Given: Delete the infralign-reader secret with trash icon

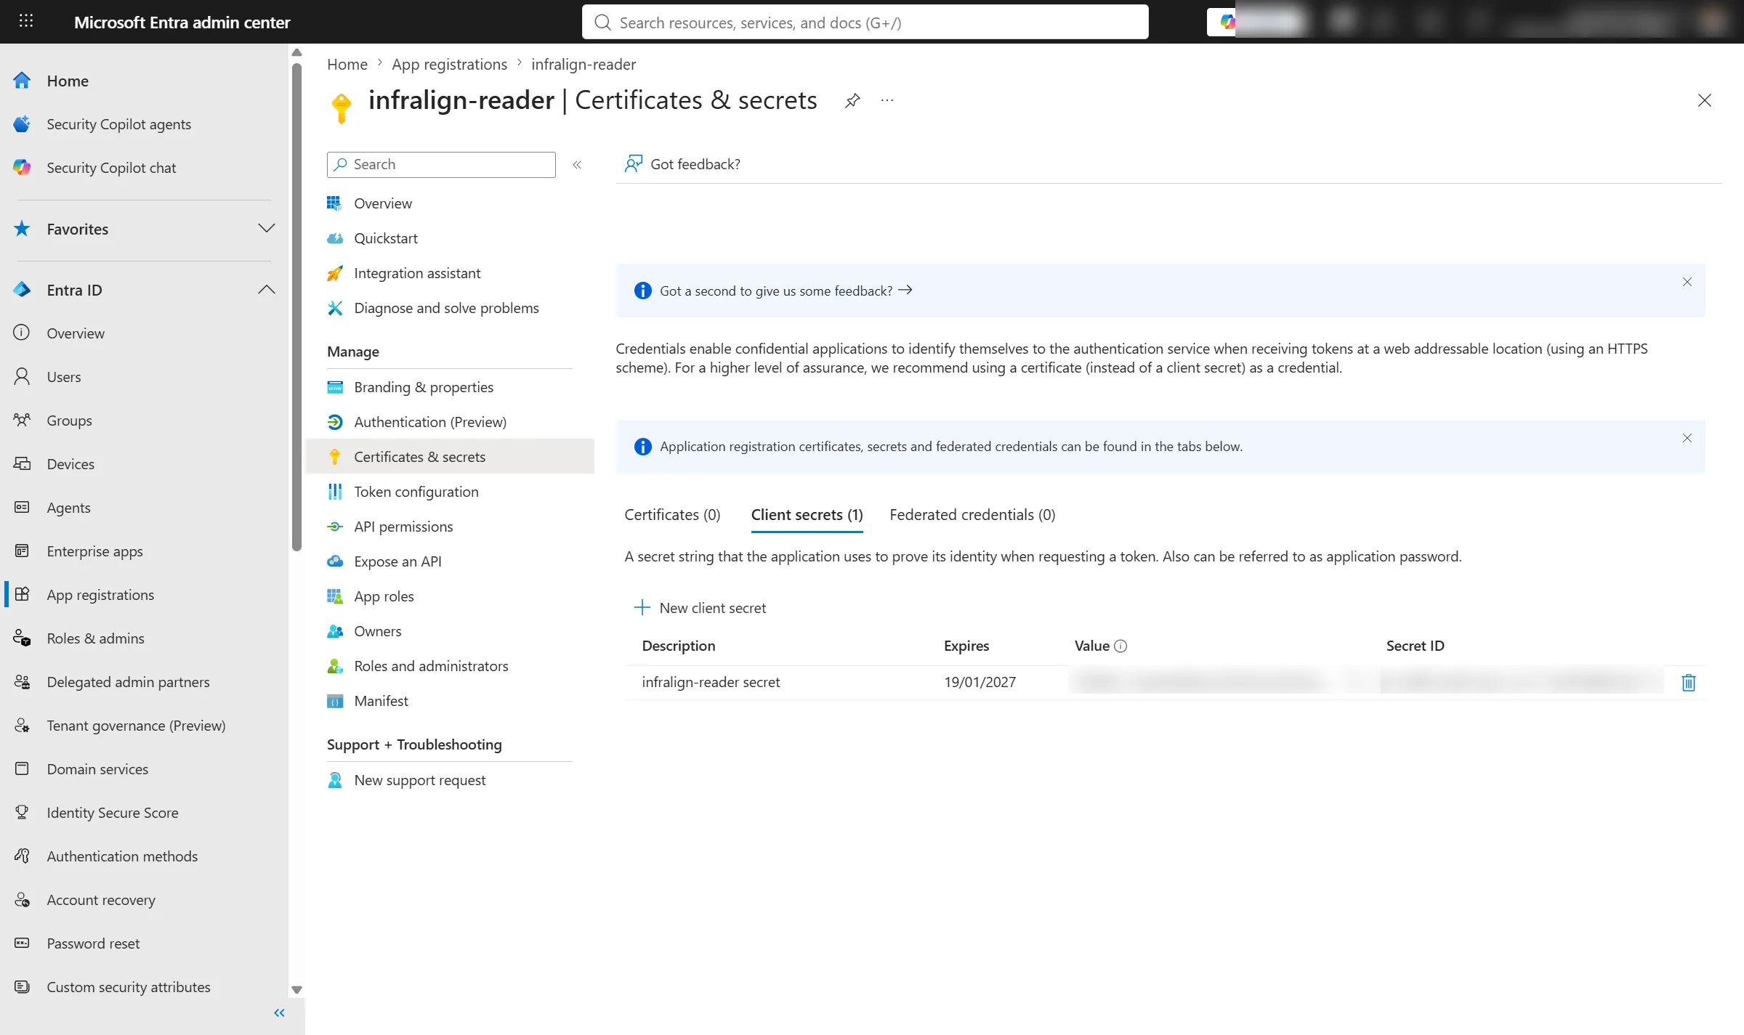Looking at the screenshot, I should click(x=1689, y=683).
